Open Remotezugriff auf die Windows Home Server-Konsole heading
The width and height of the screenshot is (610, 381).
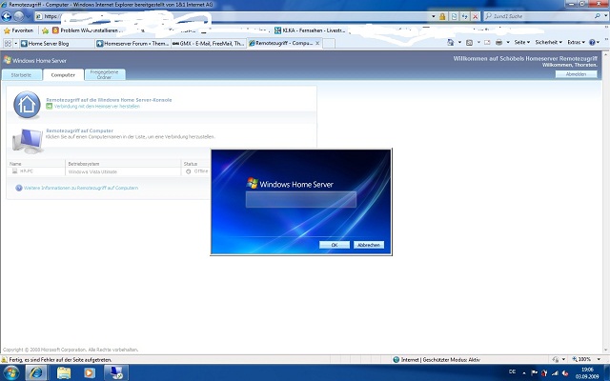coord(109,100)
